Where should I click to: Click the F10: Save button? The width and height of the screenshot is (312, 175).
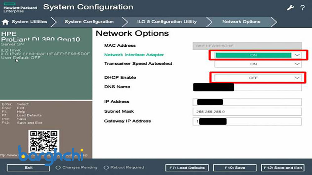(x=235, y=168)
